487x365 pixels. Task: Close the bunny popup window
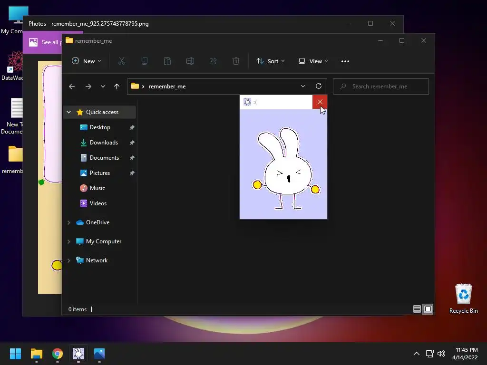click(x=320, y=102)
